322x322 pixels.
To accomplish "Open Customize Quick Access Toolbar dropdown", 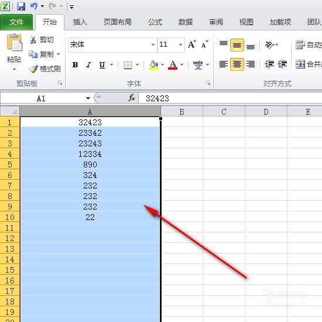I will [x=71, y=7].
